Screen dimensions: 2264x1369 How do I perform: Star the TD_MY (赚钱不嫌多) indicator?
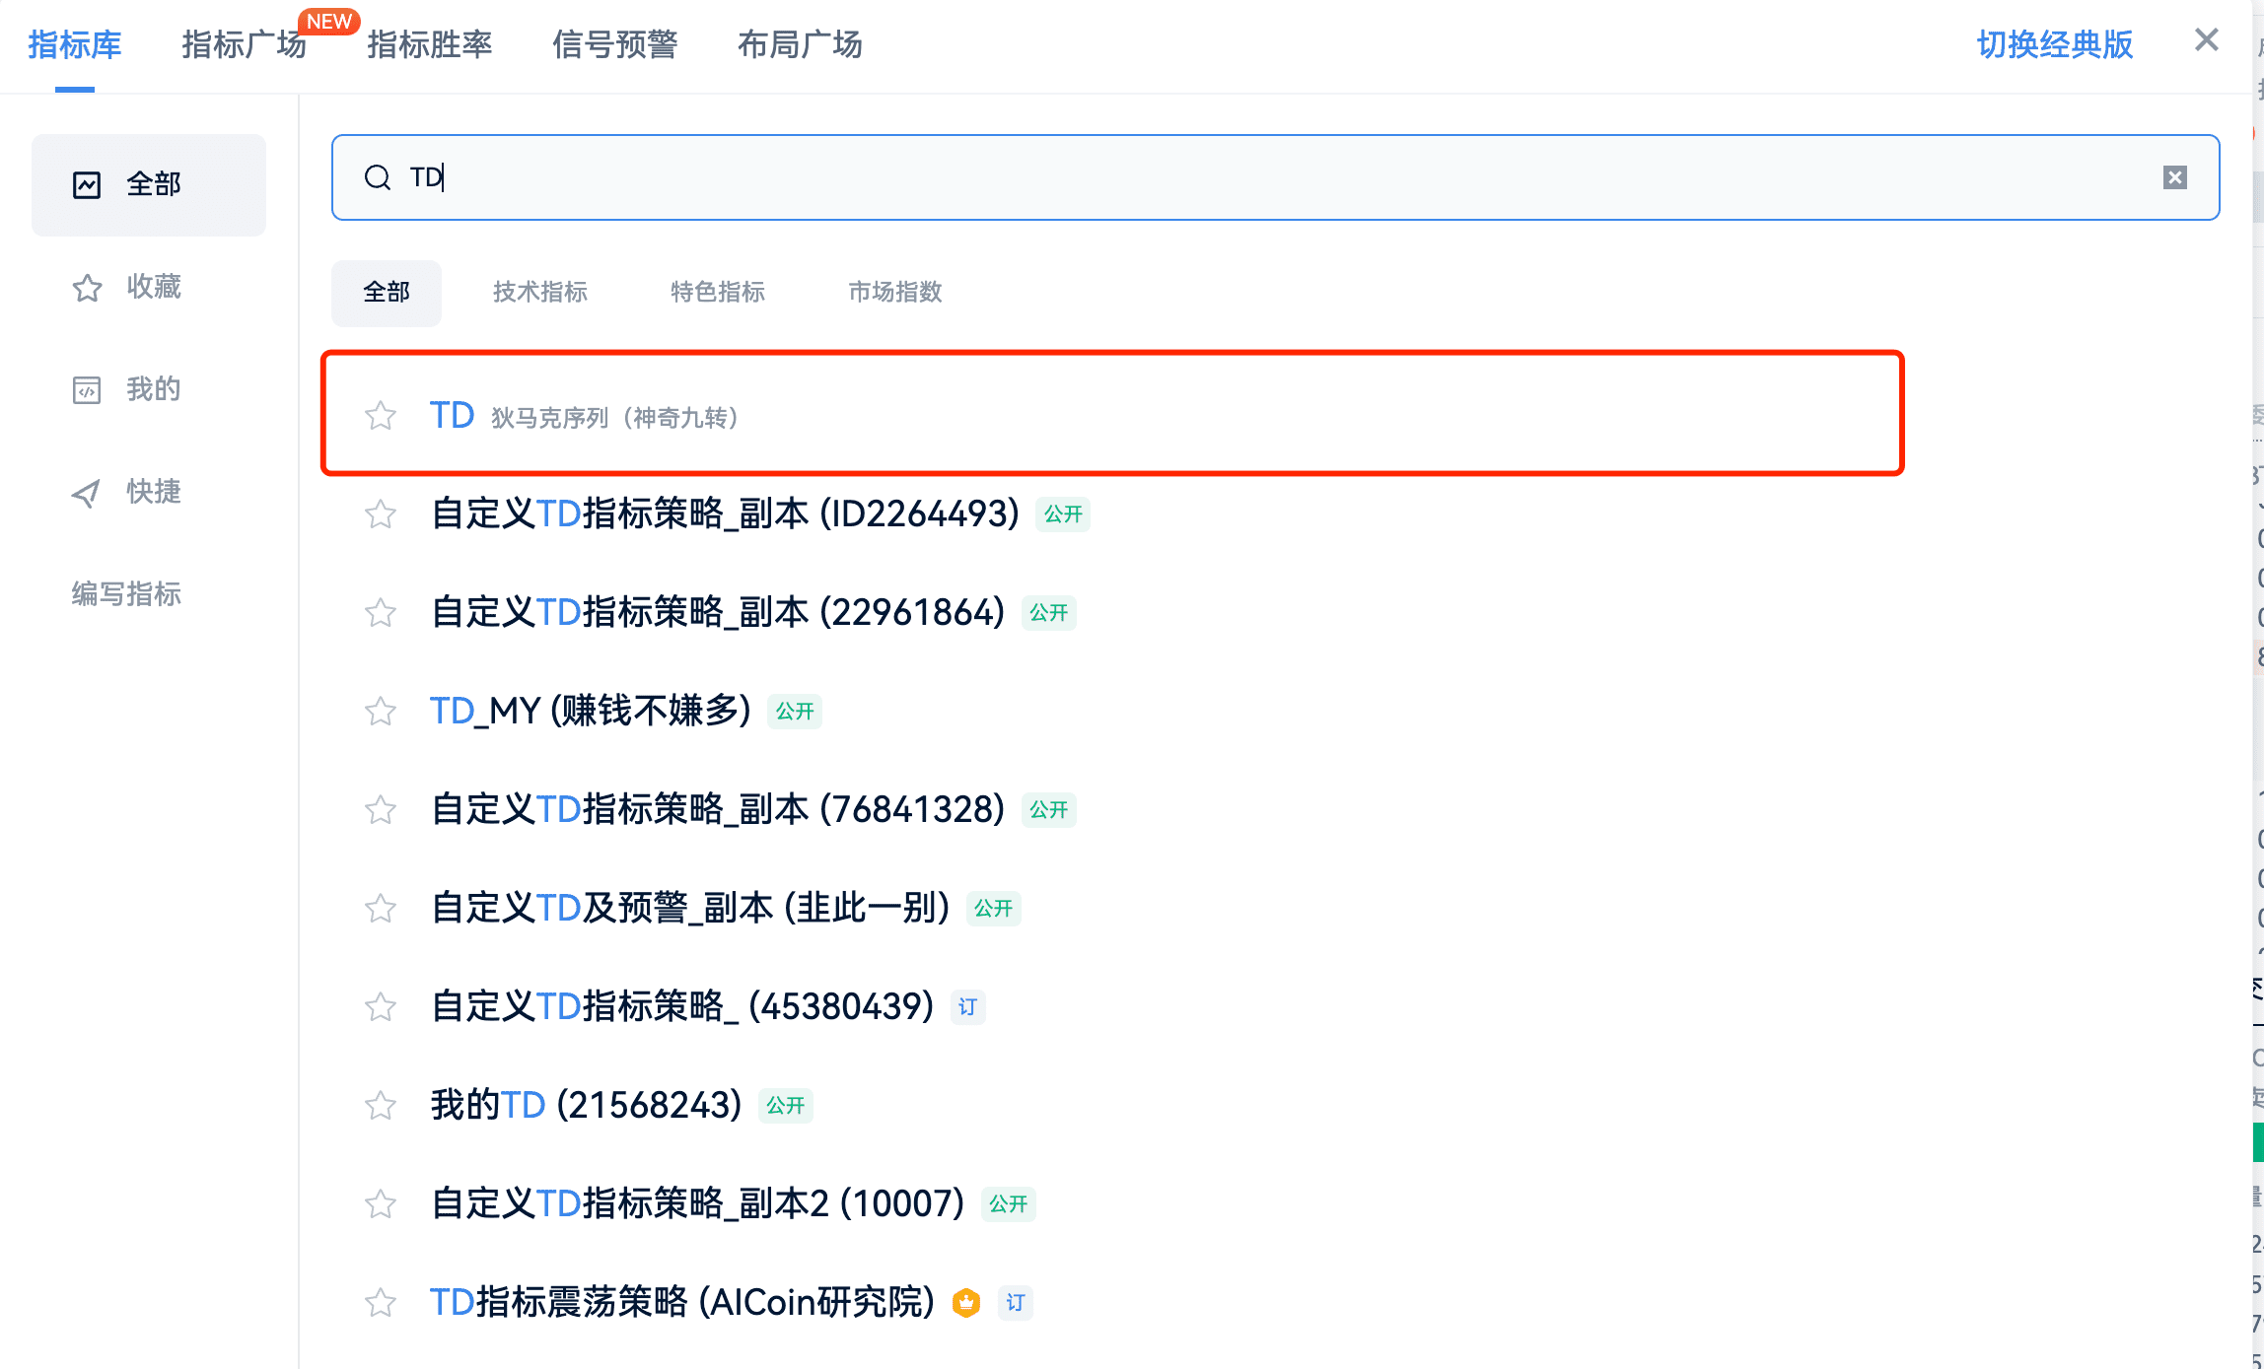click(381, 712)
